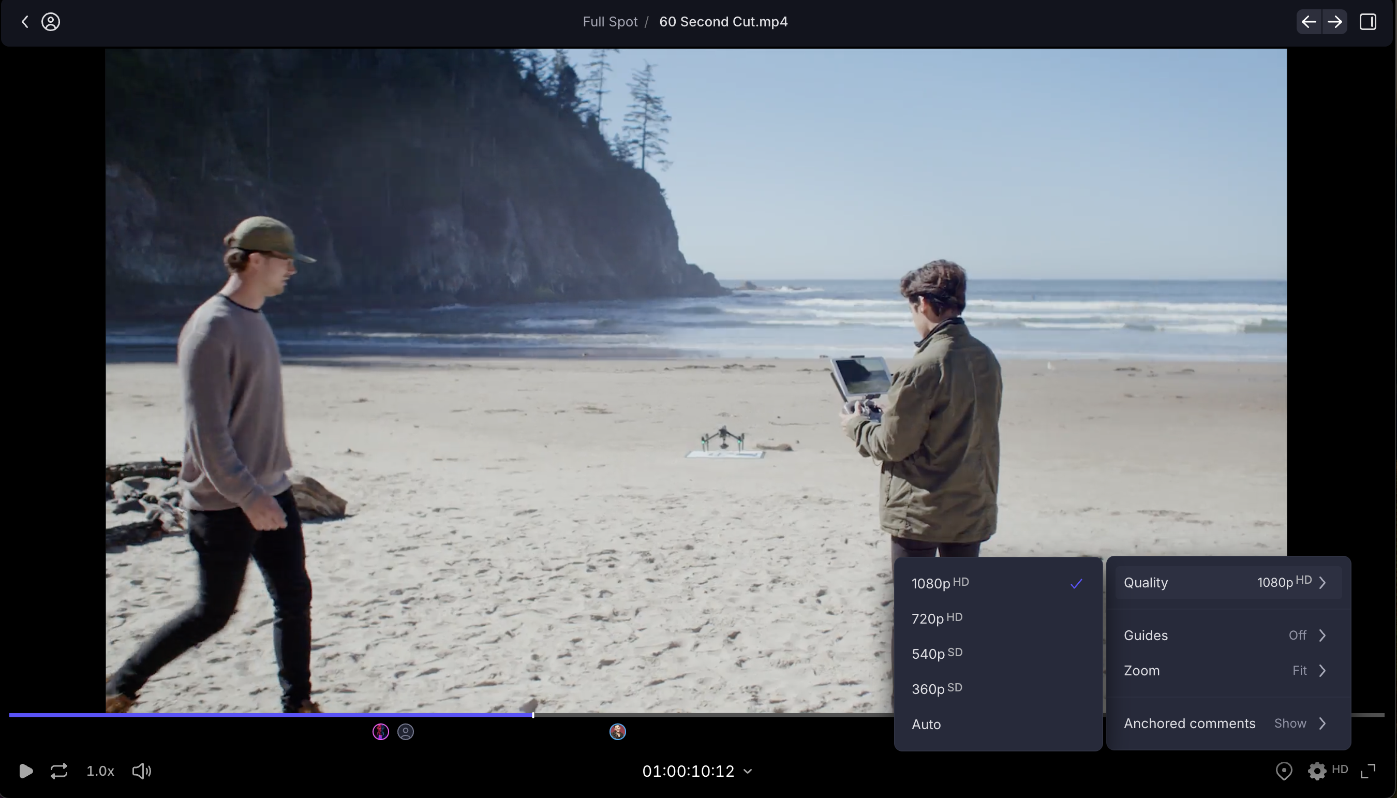The image size is (1397, 798).
Task: Click the location pin annotation icon
Action: click(1284, 771)
